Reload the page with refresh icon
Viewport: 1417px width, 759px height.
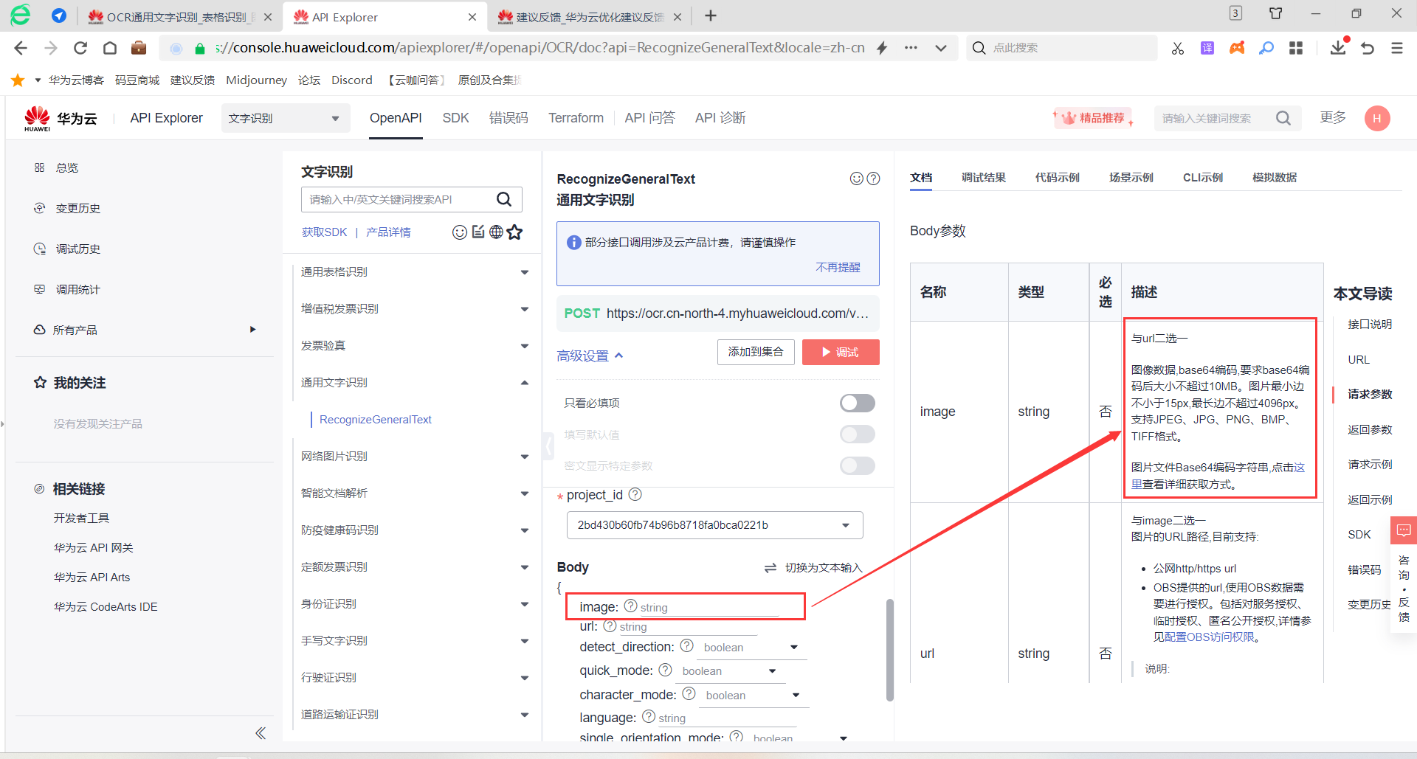coord(80,48)
